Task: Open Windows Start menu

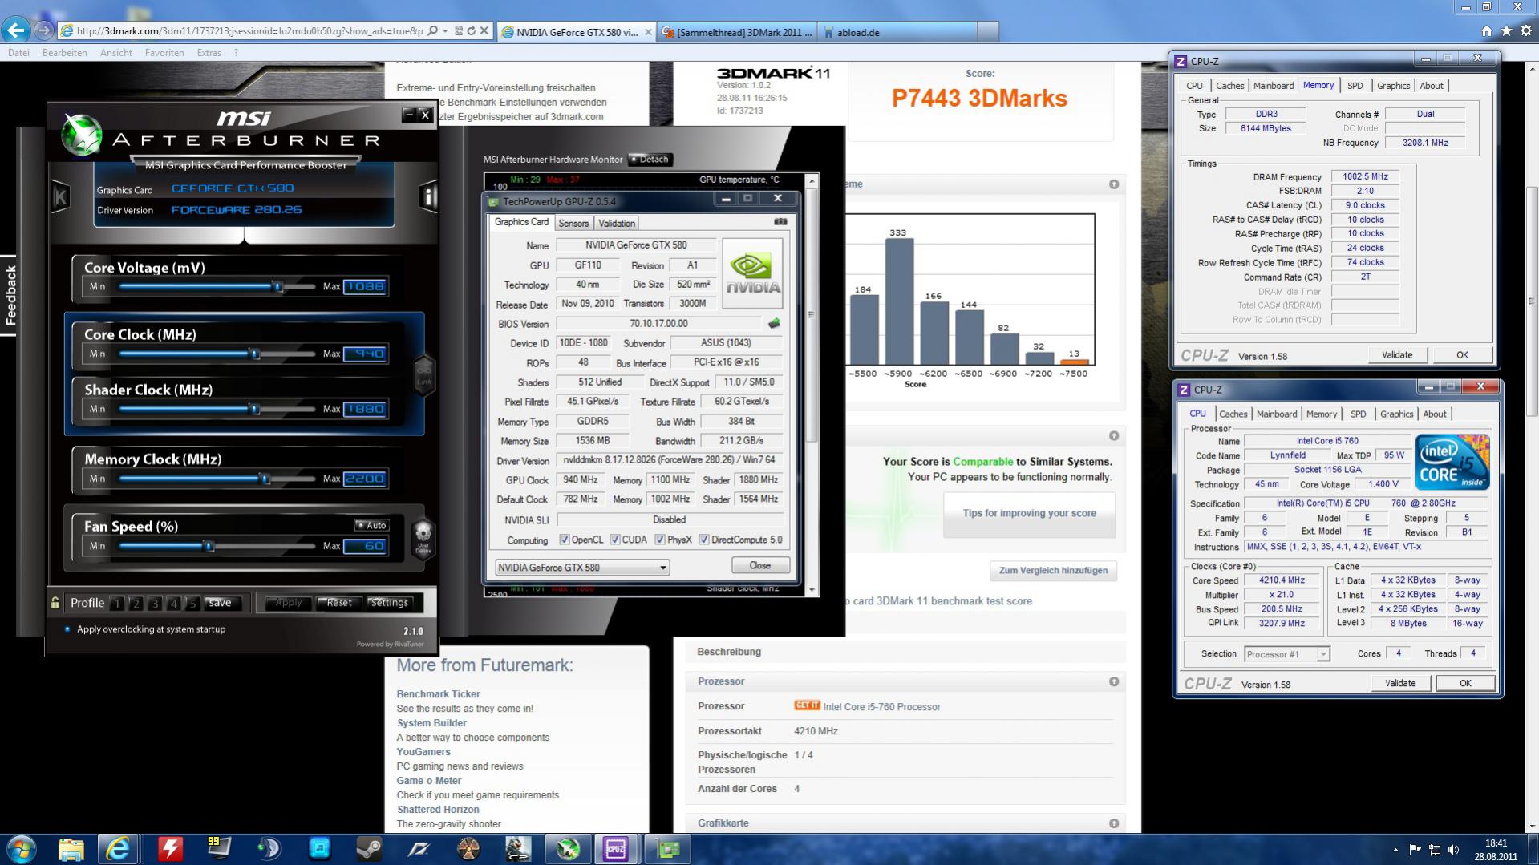Action: coord(22,848)
